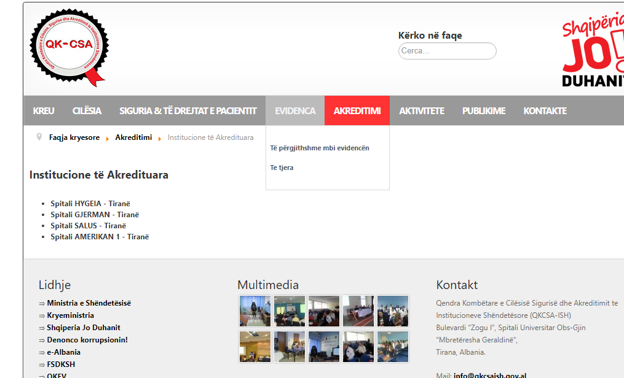The image size is (624, 378).
Task: Open the CILËSIA menu item
Action: click(87, 110)
